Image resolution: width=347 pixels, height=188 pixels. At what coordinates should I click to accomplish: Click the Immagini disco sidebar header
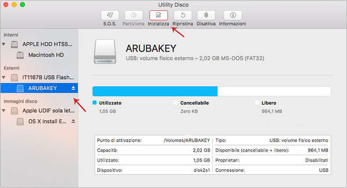point(20,101)
